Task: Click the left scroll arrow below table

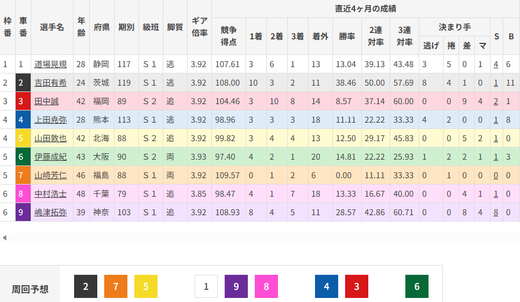Action: [5, 238]
